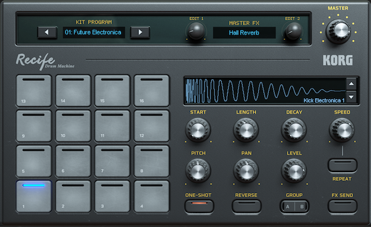Trigger drum pad 11
Viewport: 371px width, 227px height.
[112, 126]
